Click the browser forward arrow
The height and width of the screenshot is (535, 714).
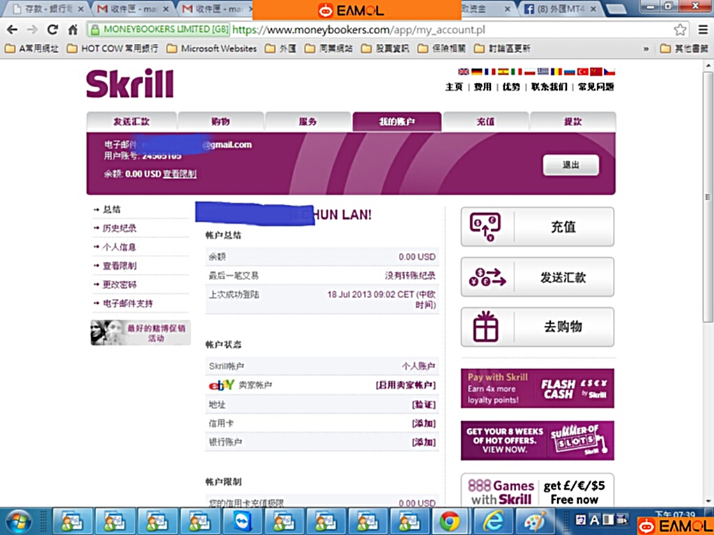pyautogui.click(x=32, y=30)
